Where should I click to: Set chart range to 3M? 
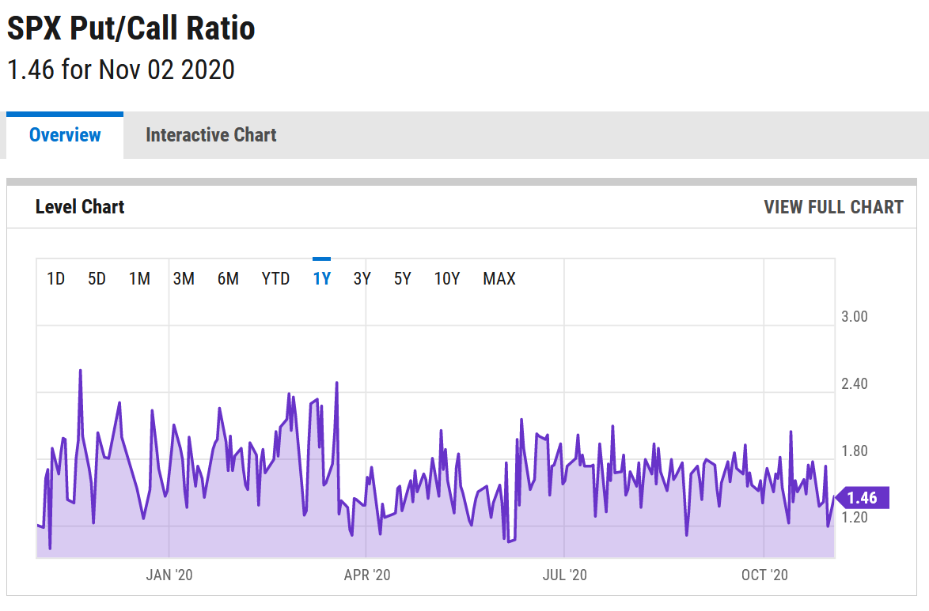184,278
